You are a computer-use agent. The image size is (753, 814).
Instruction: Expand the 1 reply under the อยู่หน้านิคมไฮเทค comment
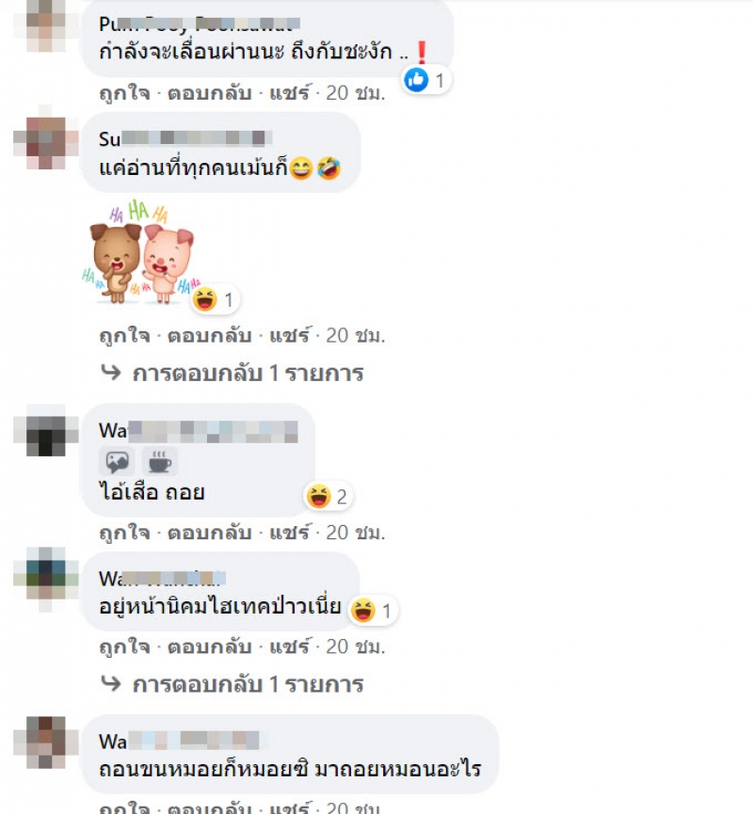pyautogui.click(x=248, y=684)
